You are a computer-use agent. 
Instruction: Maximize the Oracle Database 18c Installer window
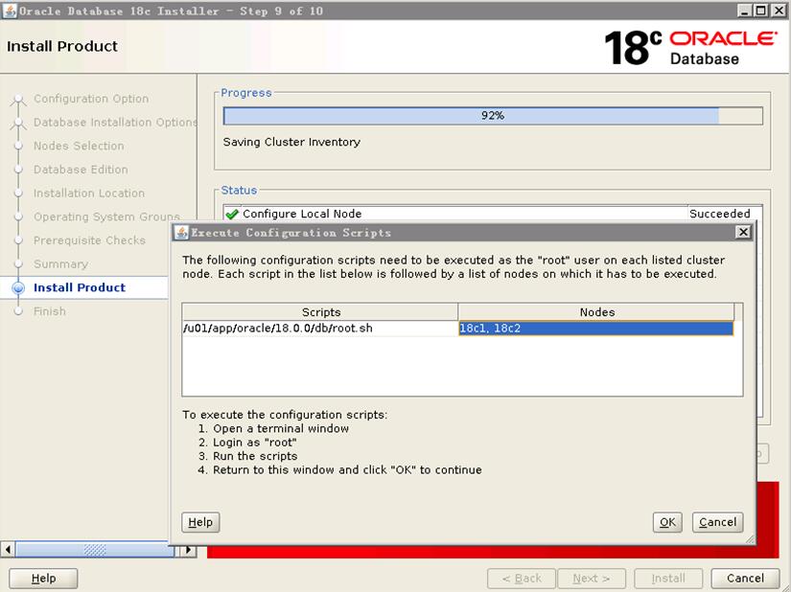coord(760,11)
